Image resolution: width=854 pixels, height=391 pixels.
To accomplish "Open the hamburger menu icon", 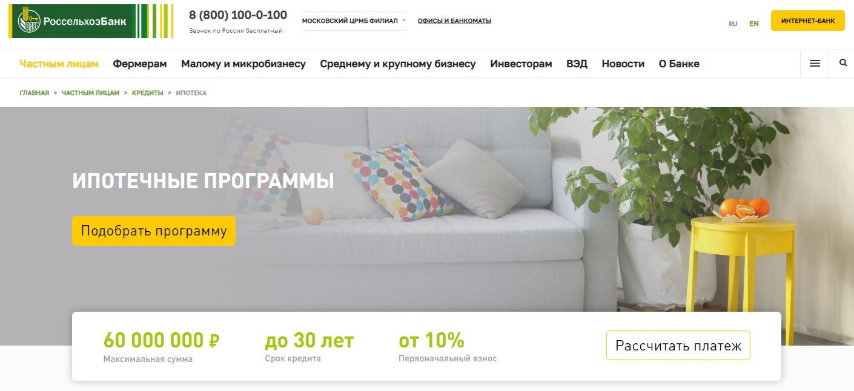I will click(815, 64).
